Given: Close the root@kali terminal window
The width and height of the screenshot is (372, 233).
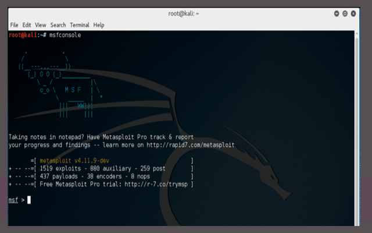Looking at the screenshot, I should (x=353, y=13).
